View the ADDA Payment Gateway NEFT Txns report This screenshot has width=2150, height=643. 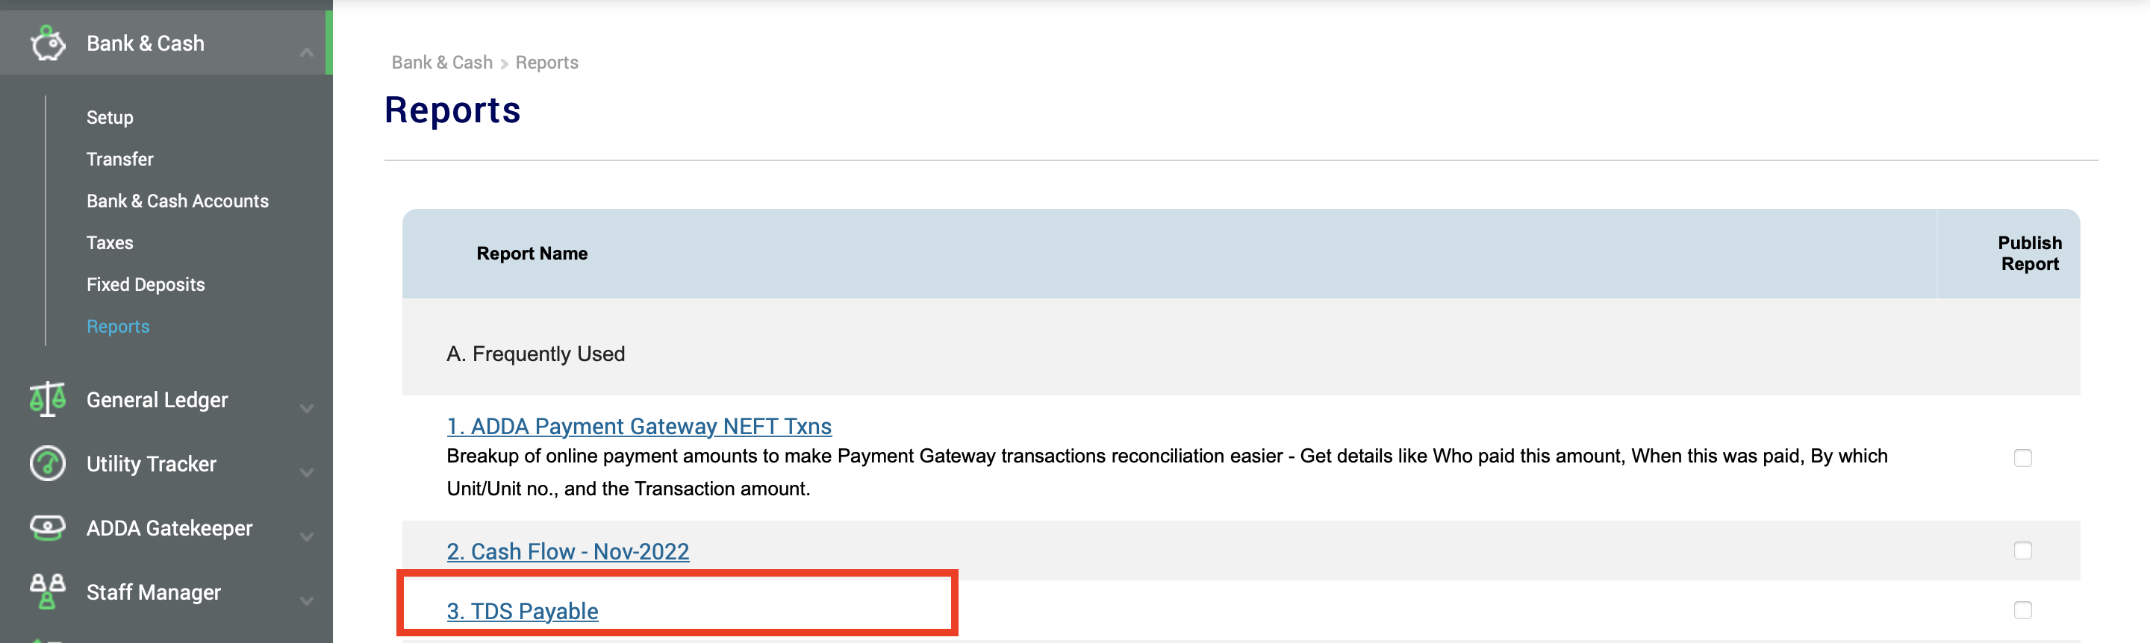pos(638,425)
